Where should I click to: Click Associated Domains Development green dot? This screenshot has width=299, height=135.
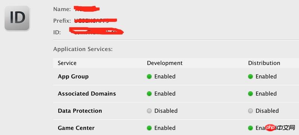149,94
